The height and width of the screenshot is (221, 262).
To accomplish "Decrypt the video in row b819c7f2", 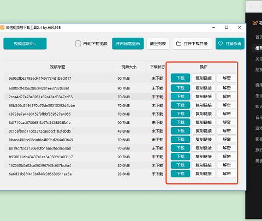I will coord(227,148).
